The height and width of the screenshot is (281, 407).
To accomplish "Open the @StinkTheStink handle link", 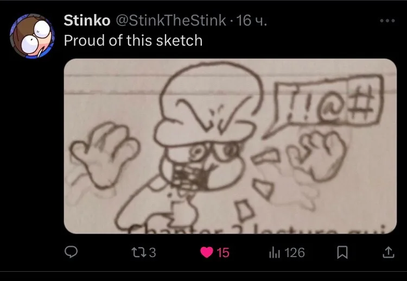I will tap(171, 20).
